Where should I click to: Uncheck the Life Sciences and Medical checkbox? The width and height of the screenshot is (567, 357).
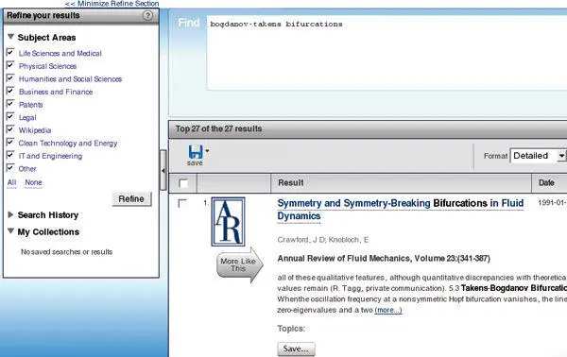coord(10,52)
